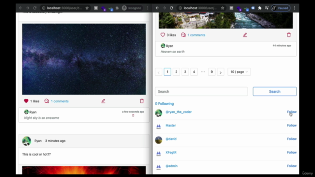Follow @ryan_the_coder
The width and height of the screenshot is (315, 177).
(x=292, y=112)
